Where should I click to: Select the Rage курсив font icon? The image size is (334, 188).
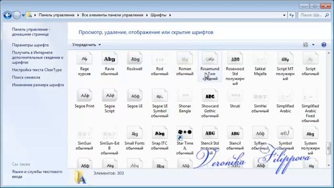click(x=85, y=58)
